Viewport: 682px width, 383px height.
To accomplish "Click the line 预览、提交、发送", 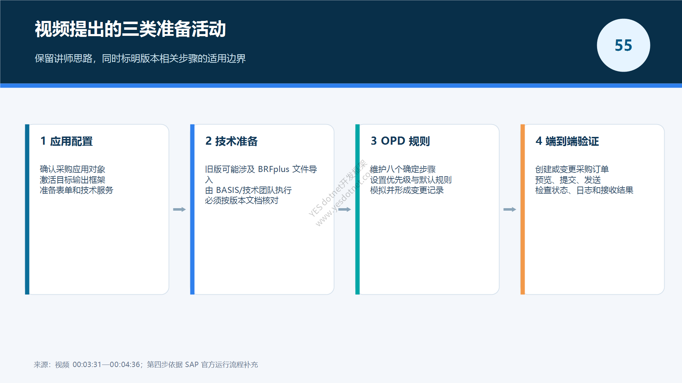I will point(568,180).
